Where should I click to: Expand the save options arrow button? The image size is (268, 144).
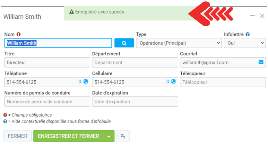point(109,136)
